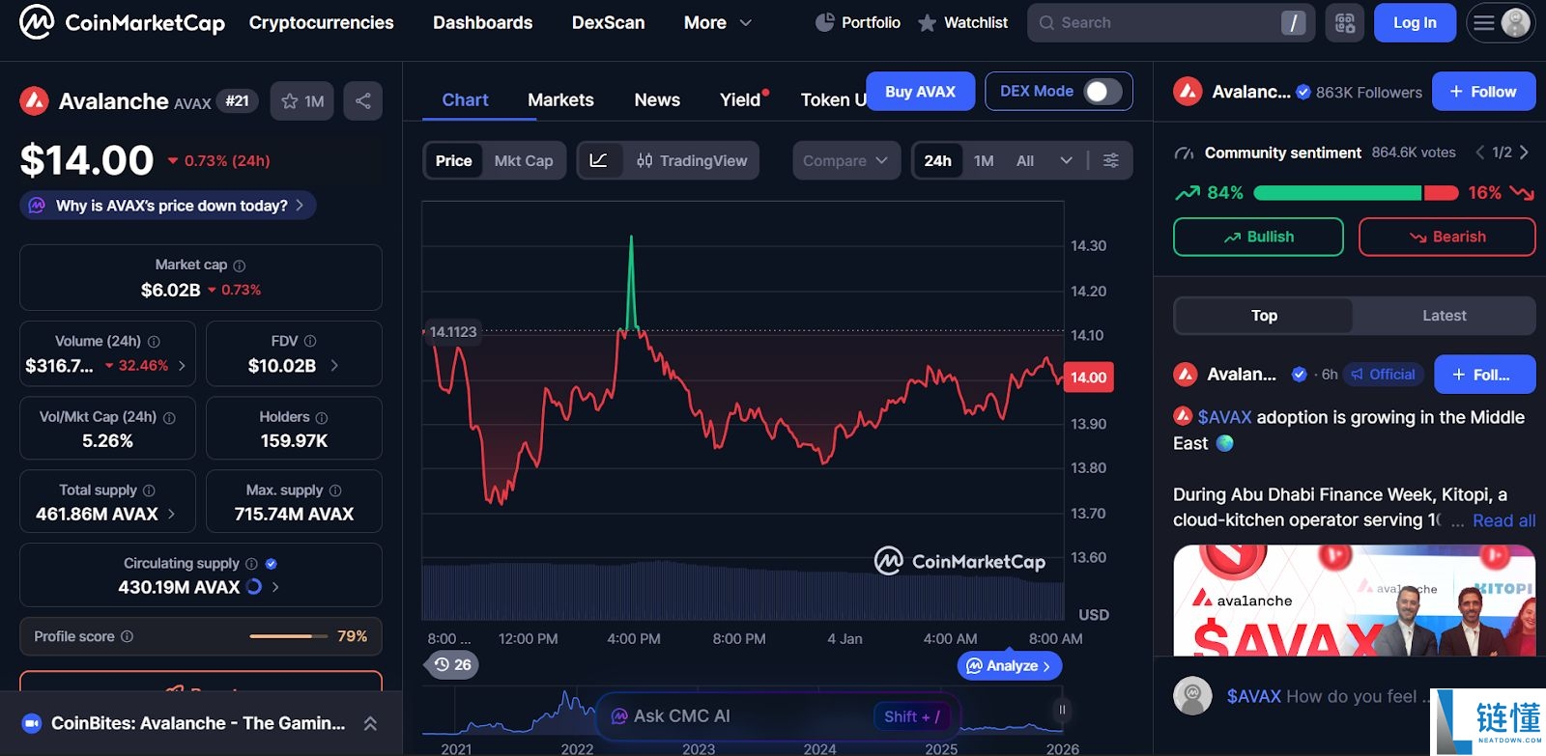Screen dimensions: 1546x756
Task: Click the verified checkmark beside Circulating supply
Action: 272,564
